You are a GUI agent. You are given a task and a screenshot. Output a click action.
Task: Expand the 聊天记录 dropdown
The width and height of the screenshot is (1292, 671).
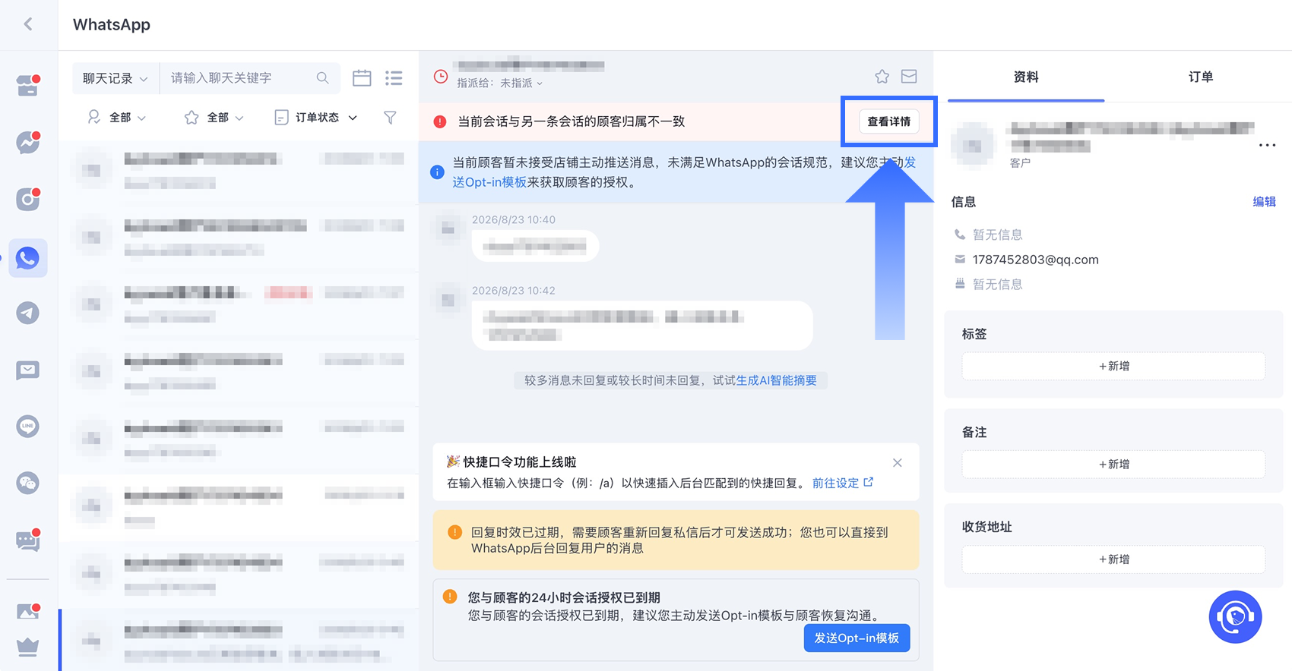pyautogui.click(x=116, y=78)
